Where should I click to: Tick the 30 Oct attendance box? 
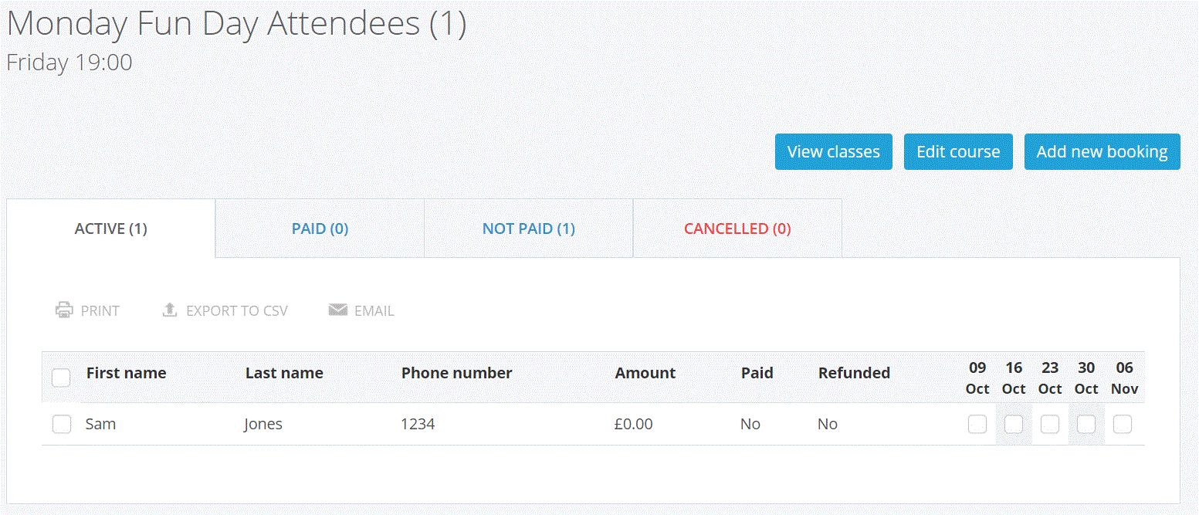click(x=1086, y=424)
